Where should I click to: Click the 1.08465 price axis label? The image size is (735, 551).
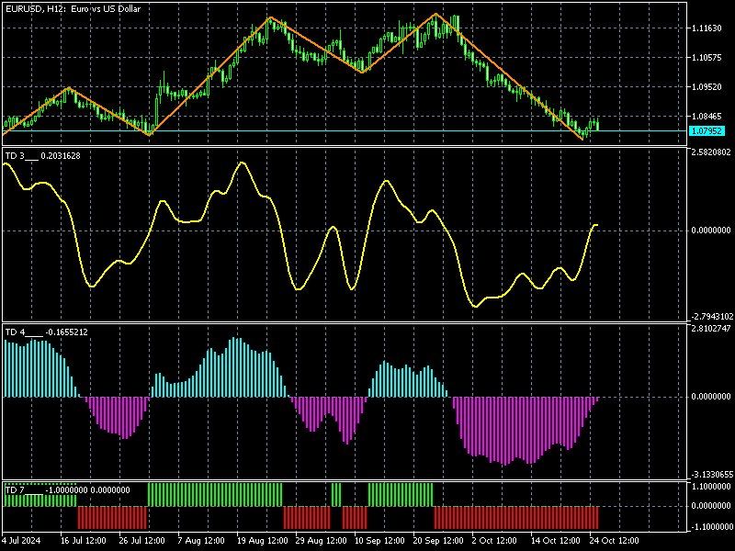(x=707, y=117)
